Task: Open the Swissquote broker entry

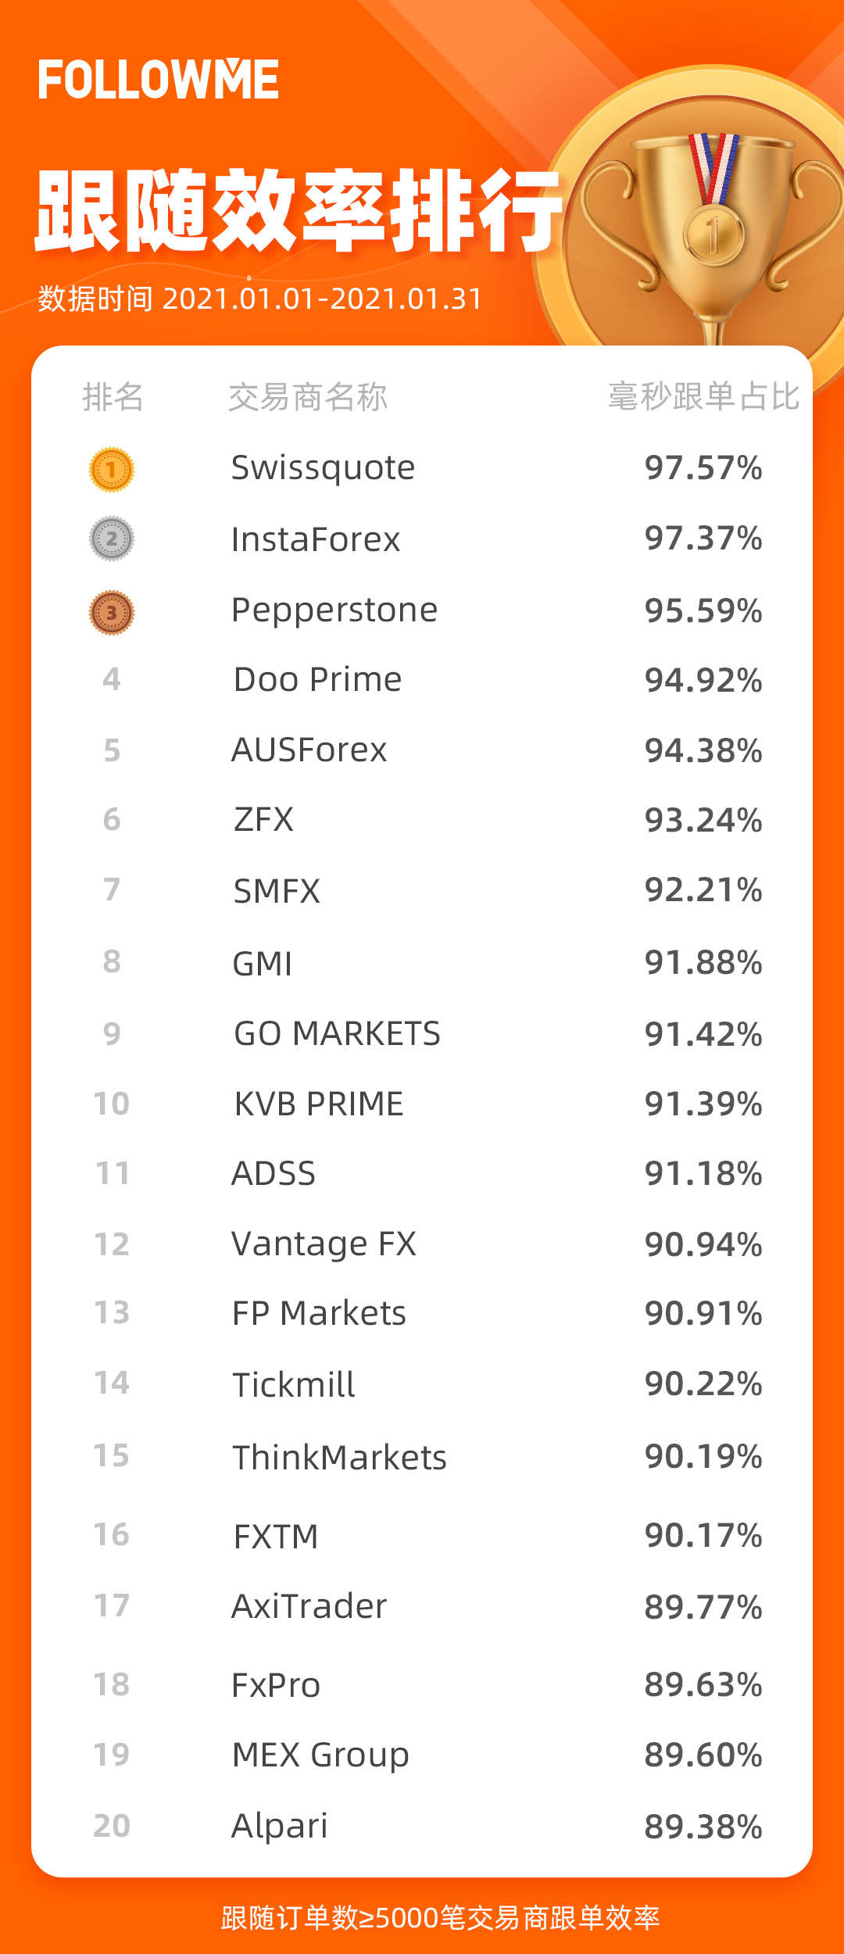Action: pos(323,469)
